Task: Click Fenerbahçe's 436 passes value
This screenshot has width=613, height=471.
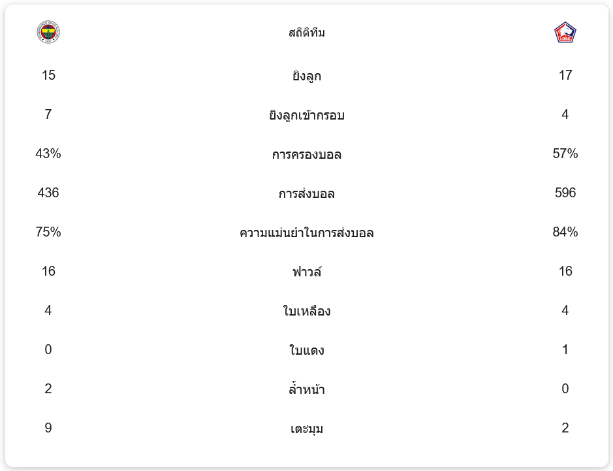Action: (x=48, y=193)
